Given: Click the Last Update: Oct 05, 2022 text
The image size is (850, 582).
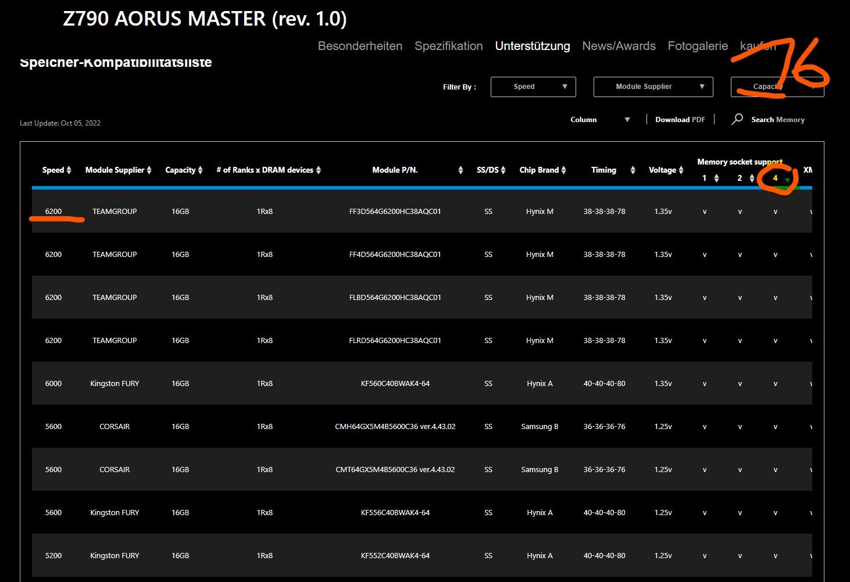Looking at the screenshot, I should point(60,123).
